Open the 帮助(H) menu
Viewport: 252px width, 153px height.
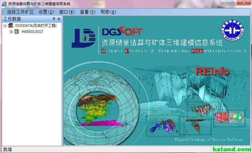click(108, 12)
